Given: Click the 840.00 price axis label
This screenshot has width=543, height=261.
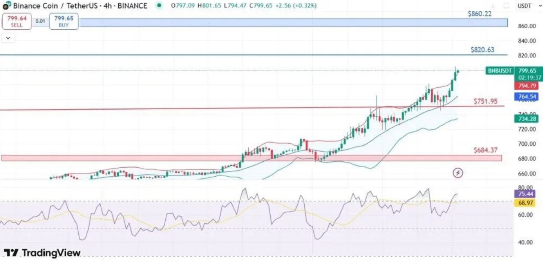Looking at the screenshot, I should 527,41.
